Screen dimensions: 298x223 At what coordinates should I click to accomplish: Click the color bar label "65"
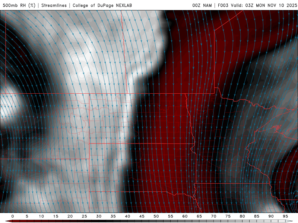pyautogui.click(x=199, y=216)
